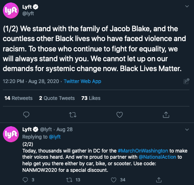This screenshot has width=194, height=185.
Task: Expand options chevron on the reply tweet
Action: 187,129
